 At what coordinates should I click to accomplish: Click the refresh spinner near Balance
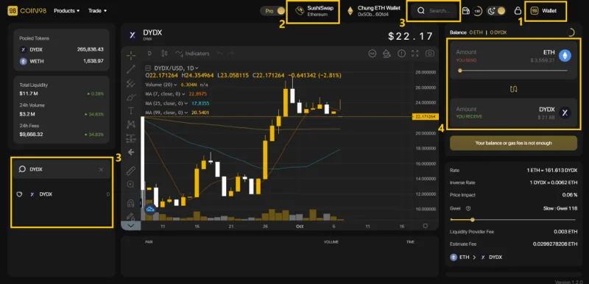click(571, 32)
